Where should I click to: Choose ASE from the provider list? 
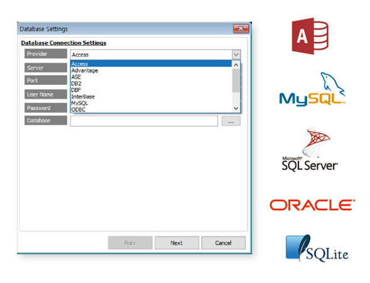[151, 77]
